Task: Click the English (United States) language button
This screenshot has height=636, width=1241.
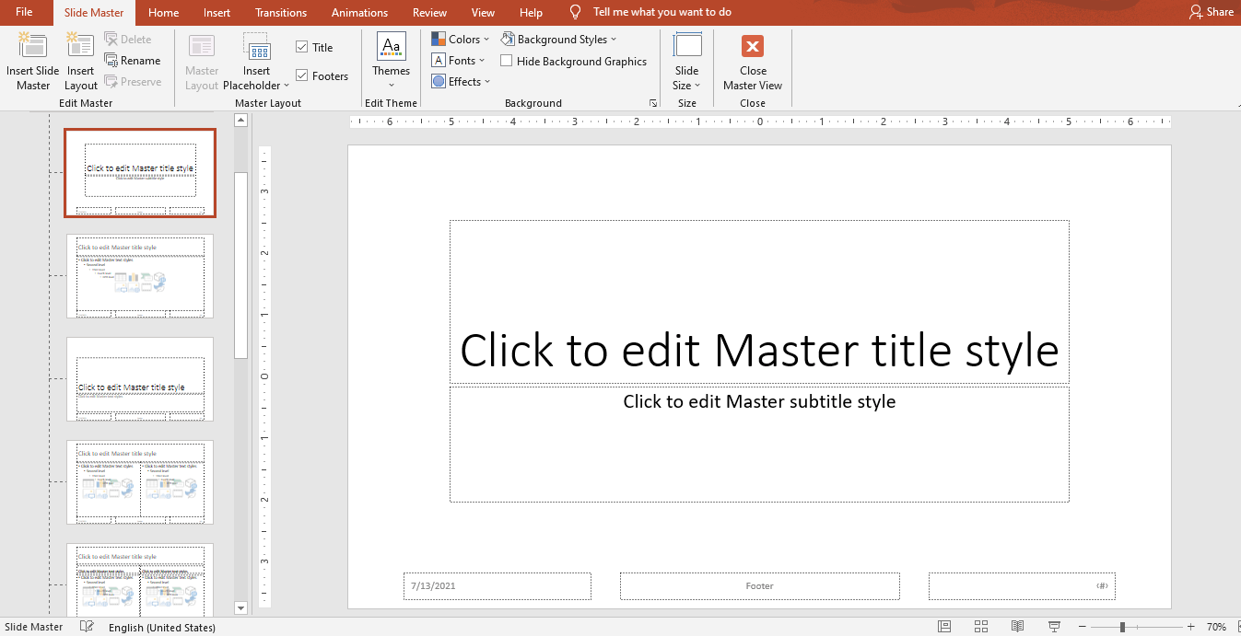Action: click(x=162, y=628)
